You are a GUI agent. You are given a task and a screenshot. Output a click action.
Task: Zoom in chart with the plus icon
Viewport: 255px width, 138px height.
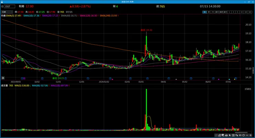tap(251, 135)
